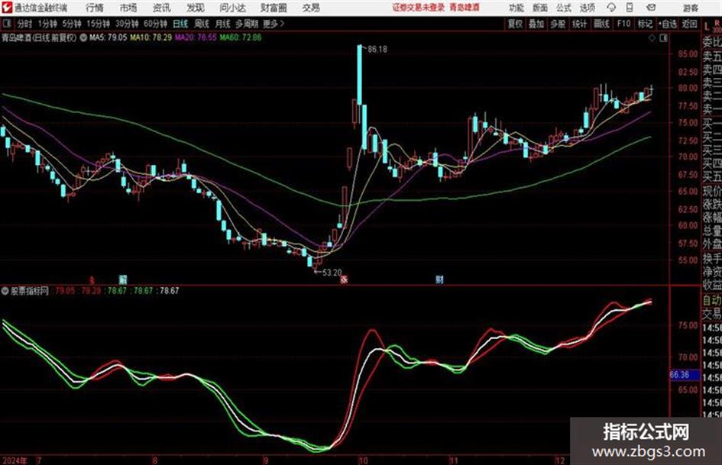This screenshot has width=722, height=465.
Task: Open the 发现 menu
Action: click(x=196, y=8)
